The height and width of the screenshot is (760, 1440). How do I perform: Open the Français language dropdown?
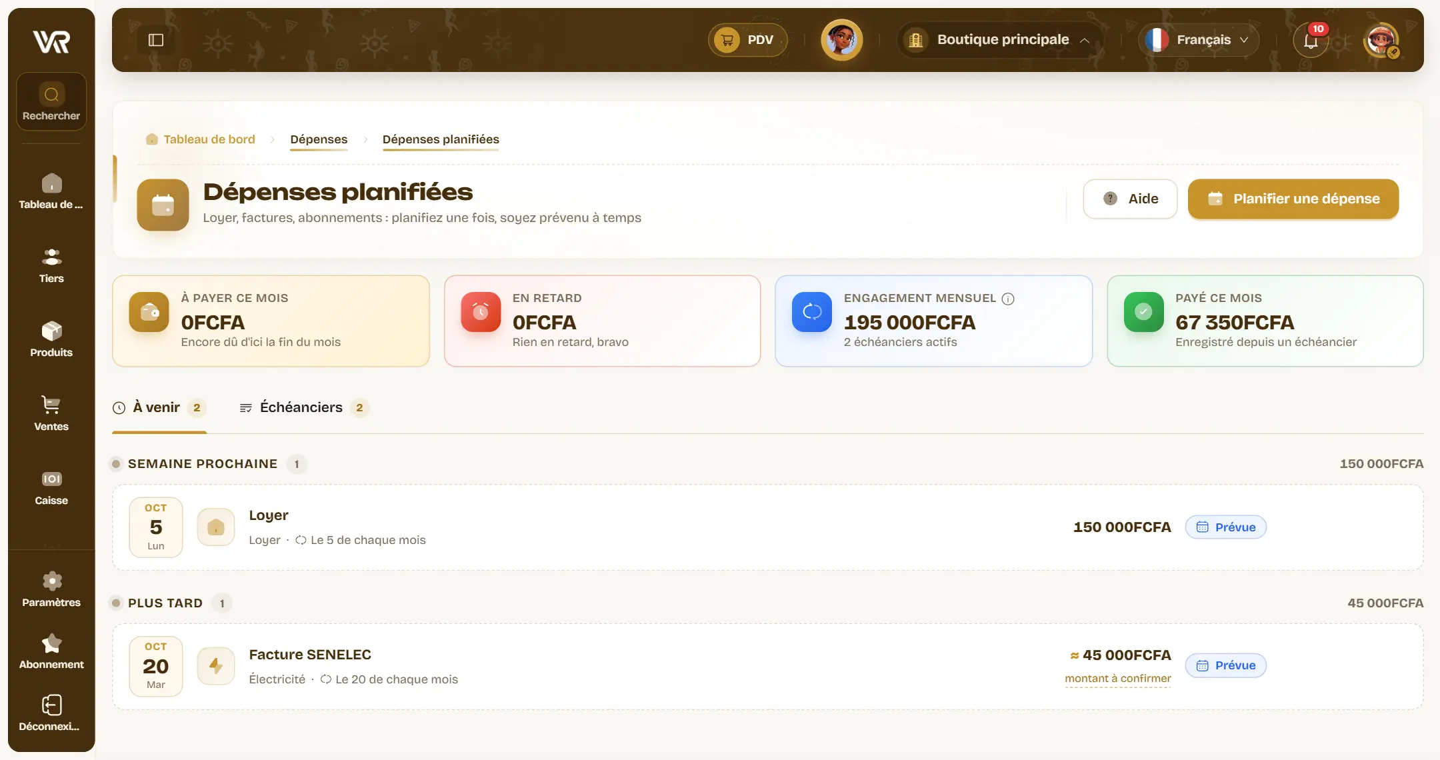[1198, 40]
